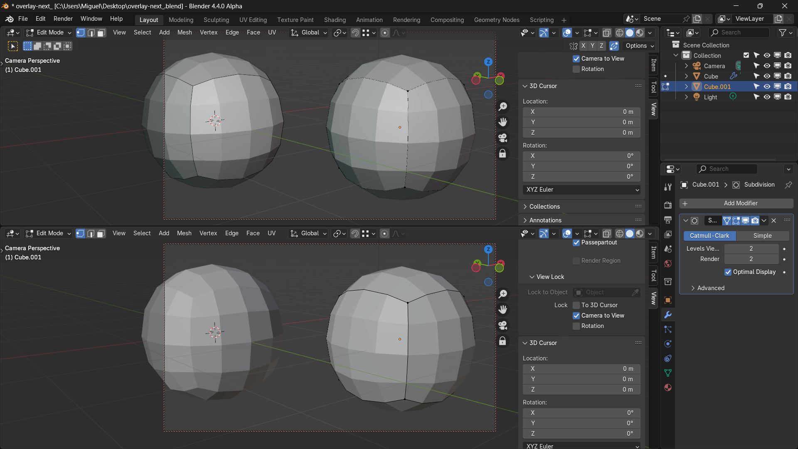Select wireframe shading in top viewport header

619,33
